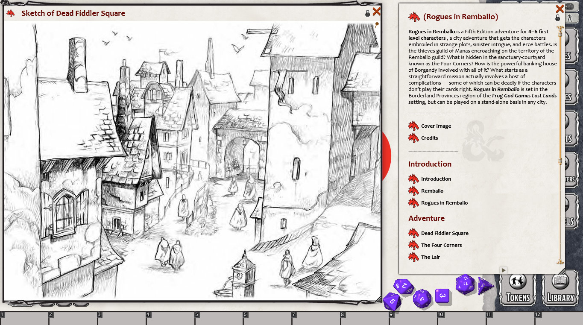583x325 pixels.
Task: Open the Library sidebar panel
Action: click(560, 288)
